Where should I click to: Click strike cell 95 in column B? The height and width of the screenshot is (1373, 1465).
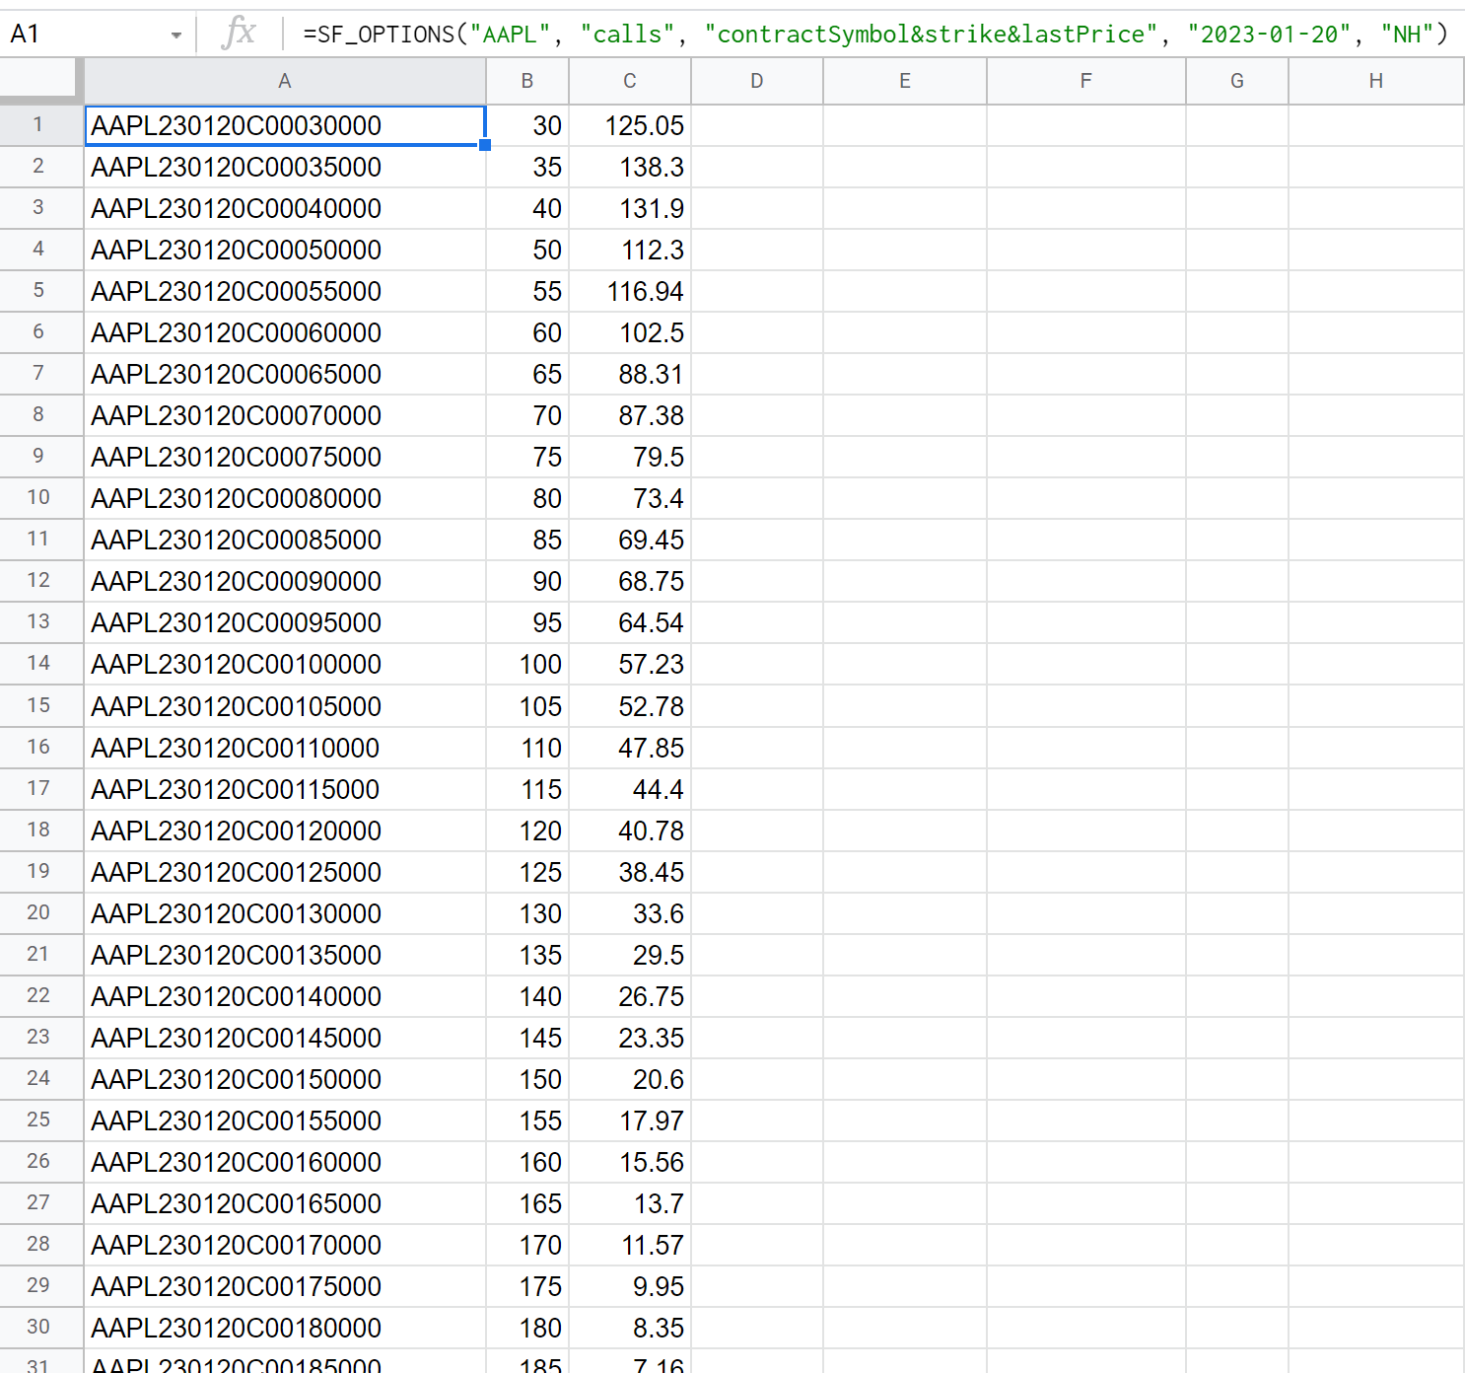pyautogui.click(x=527, y=622)
